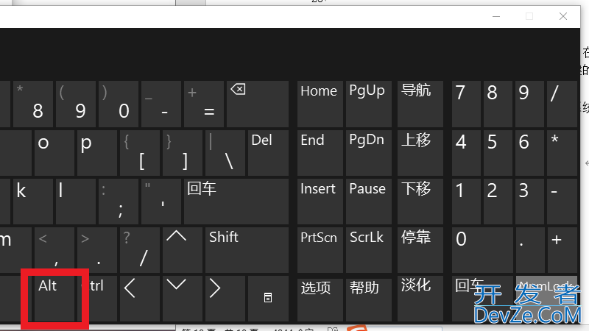Click the apostrophe quote key

pos(161,202)
